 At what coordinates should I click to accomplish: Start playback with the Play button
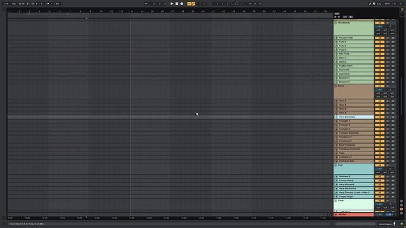pyautogui.click(x=171, y=4)
